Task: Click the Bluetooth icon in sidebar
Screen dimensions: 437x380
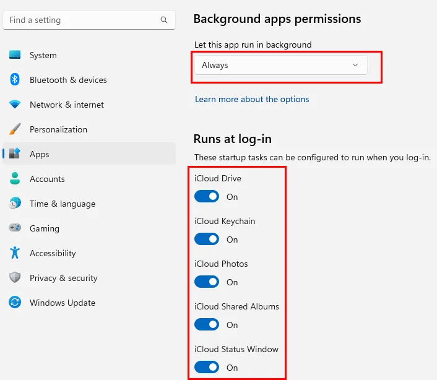Action: [15, 79]
